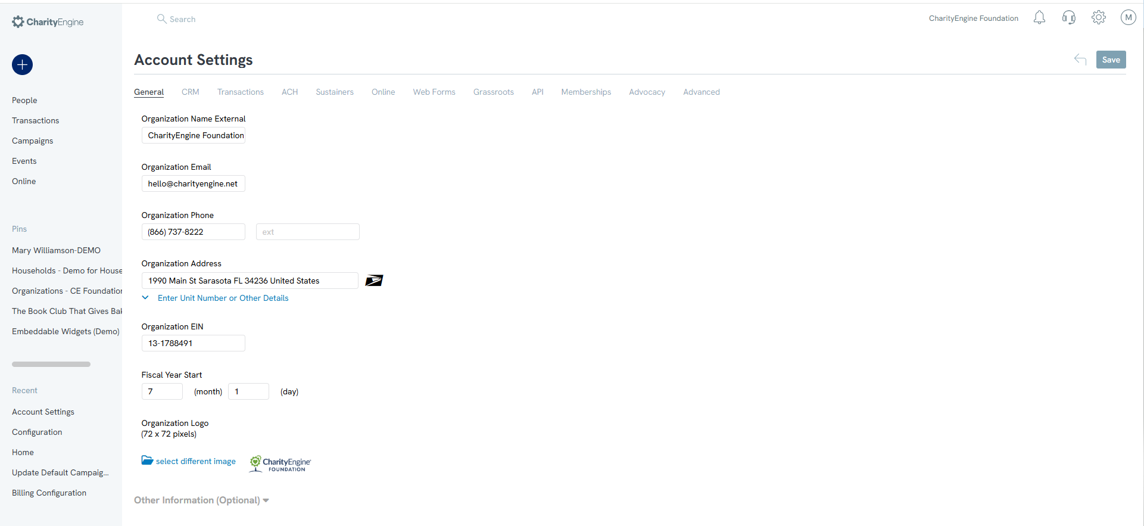
Task: Select the General tab
Action: [x=149, y=92]
